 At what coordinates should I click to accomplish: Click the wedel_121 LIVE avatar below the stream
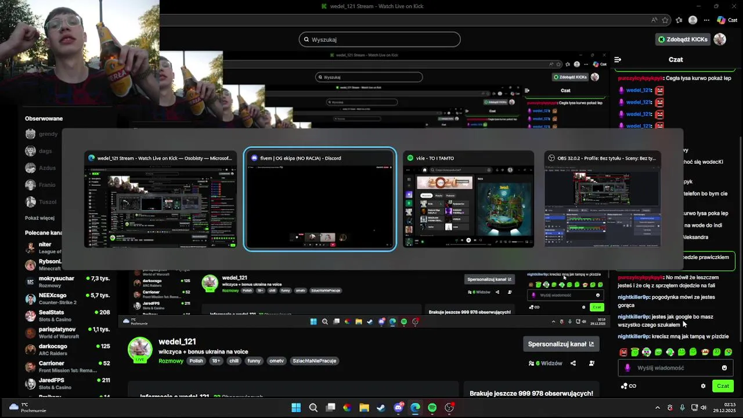[x=140, y=349]
